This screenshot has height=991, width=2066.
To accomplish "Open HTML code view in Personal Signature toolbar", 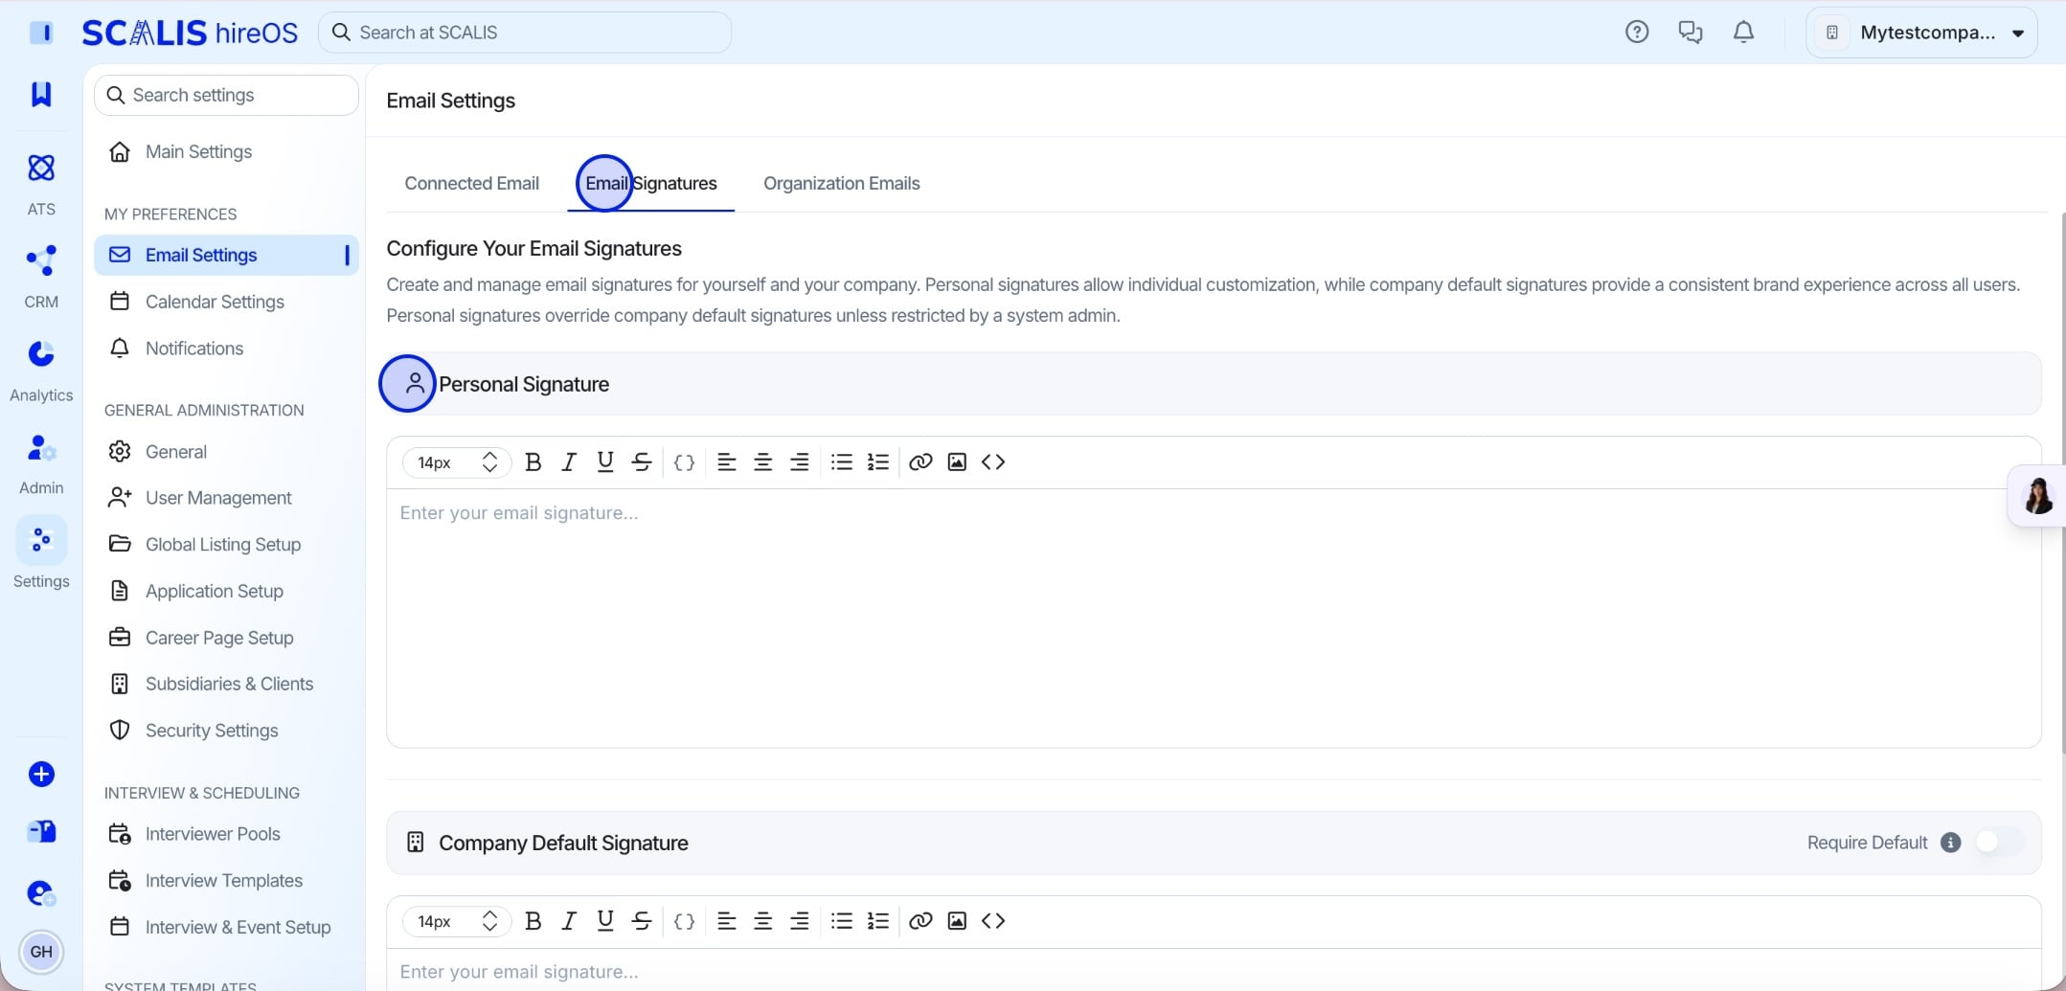I will click(x=993, y=462).
